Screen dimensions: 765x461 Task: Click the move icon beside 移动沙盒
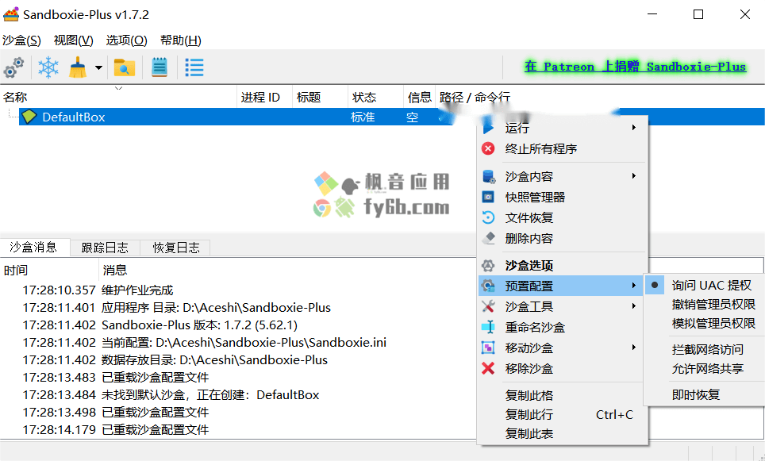click(x=488, y=348)
